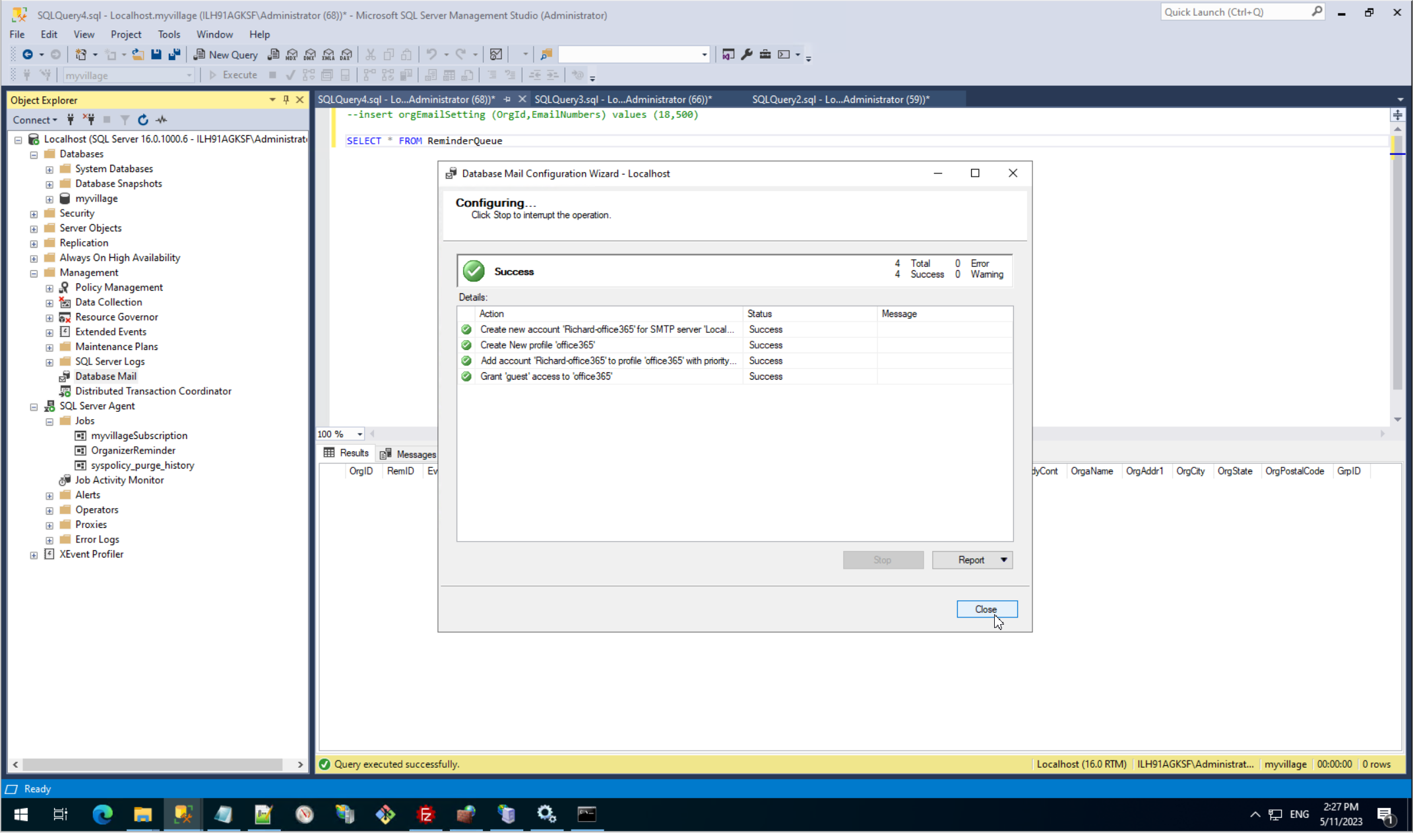Click the Open File toolbar icon
Screen dimensions: 1413x833
(138, 55)
